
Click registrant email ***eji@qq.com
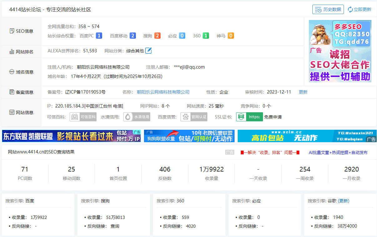[189, 67]
